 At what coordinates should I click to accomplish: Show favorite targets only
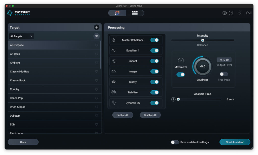96,36
